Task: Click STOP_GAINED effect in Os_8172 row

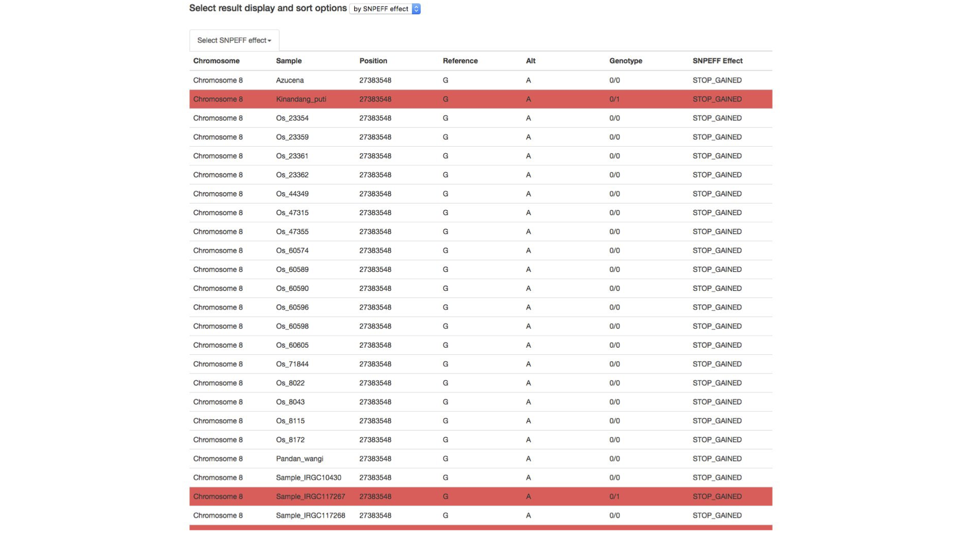Action: [717, 440]
